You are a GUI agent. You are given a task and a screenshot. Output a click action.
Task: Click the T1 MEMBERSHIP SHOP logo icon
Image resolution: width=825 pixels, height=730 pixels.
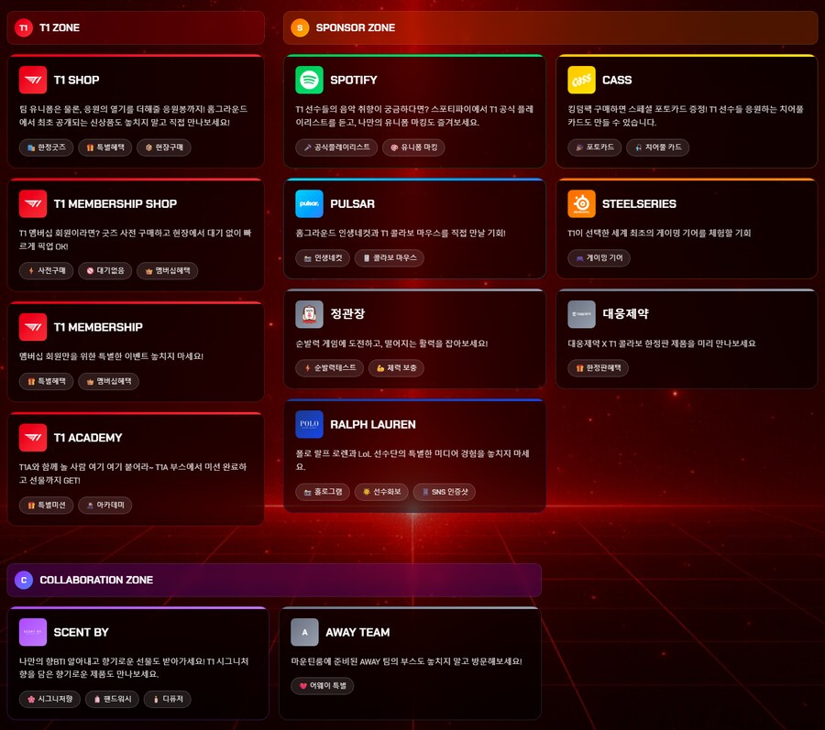tap(33, 203)
